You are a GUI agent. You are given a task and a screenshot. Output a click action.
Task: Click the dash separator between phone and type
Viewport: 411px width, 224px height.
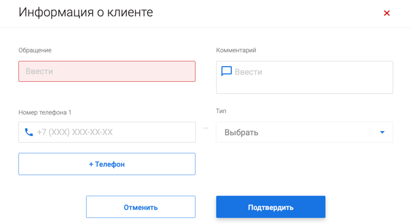pos(206,129)
